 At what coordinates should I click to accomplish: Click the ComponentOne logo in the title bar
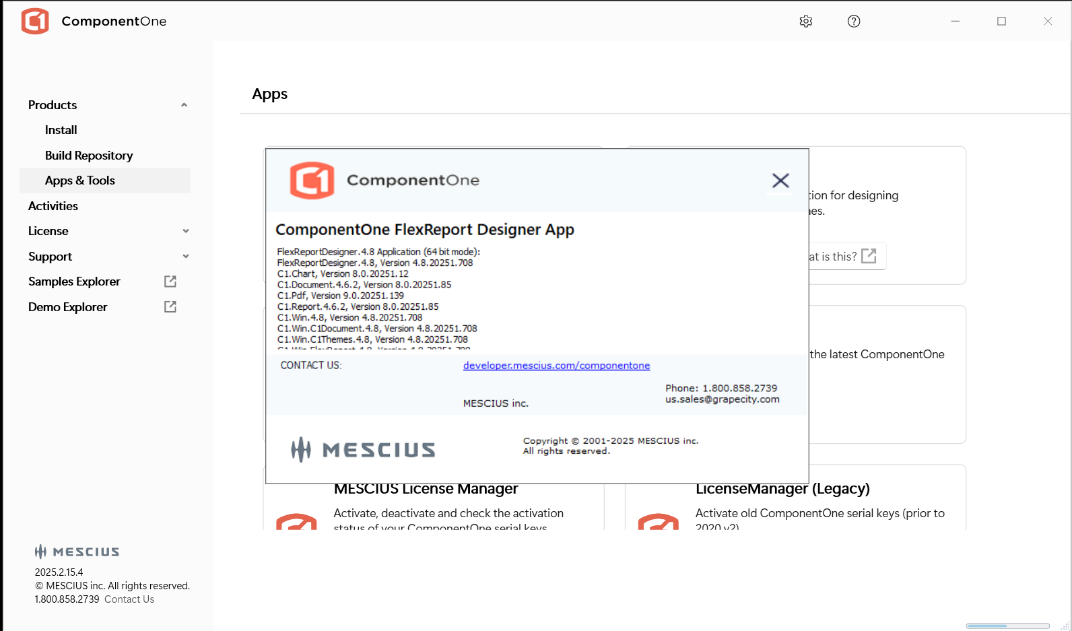tap(35, 22)
